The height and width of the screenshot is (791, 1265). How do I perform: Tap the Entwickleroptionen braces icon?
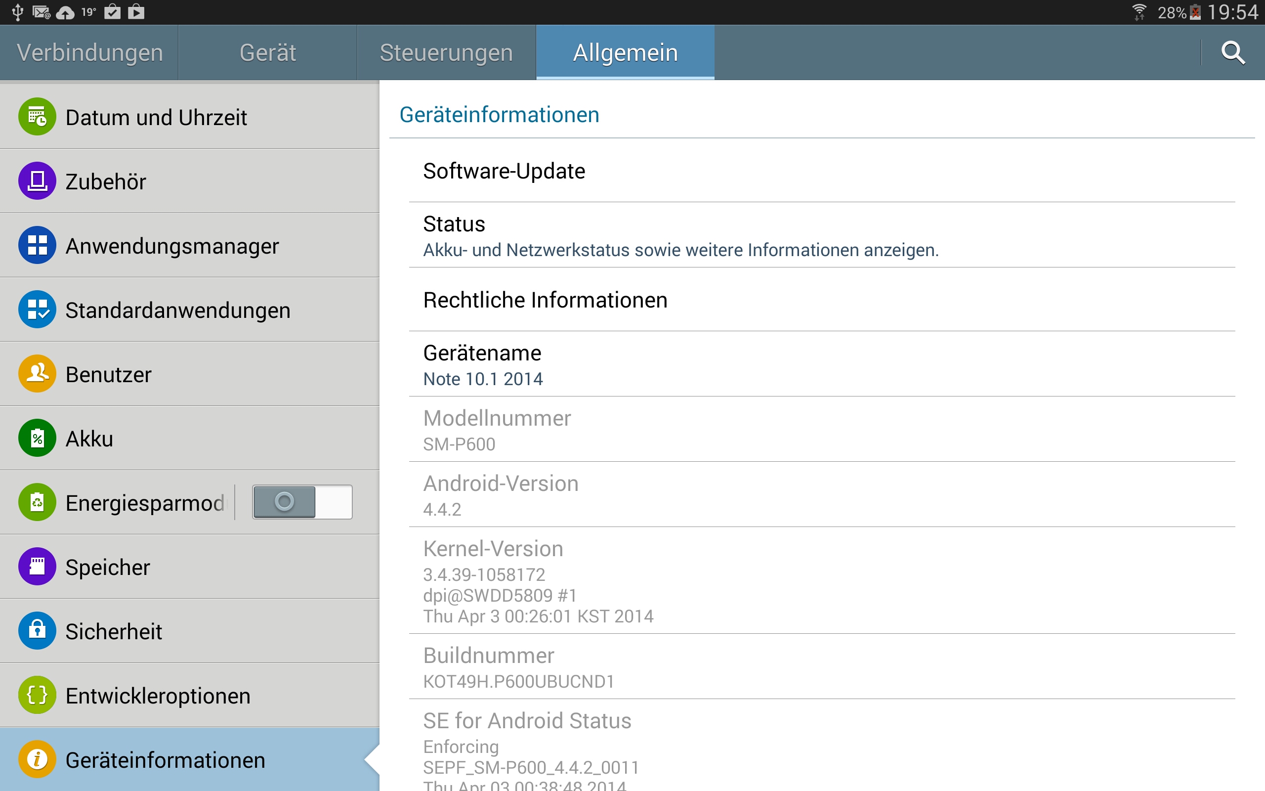[37, 695]
